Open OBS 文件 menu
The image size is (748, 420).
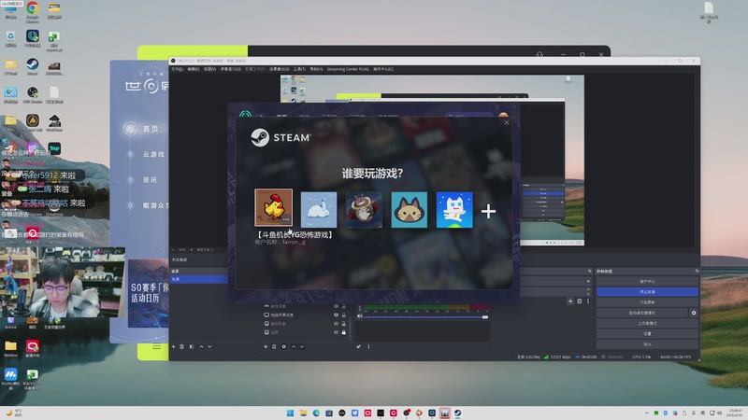coord(177,69)
